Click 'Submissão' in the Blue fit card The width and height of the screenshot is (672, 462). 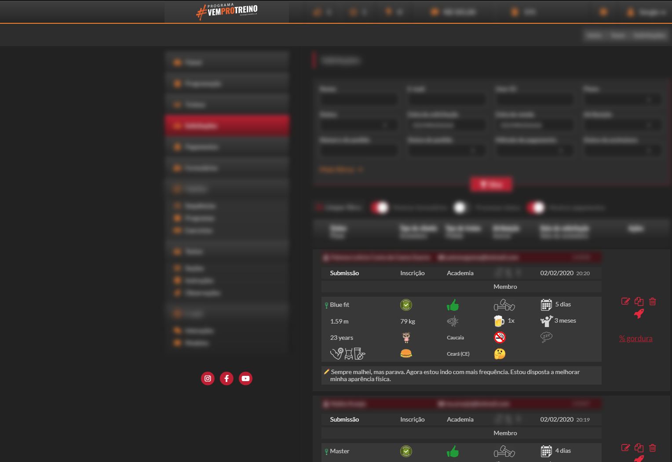click(344, 273)
